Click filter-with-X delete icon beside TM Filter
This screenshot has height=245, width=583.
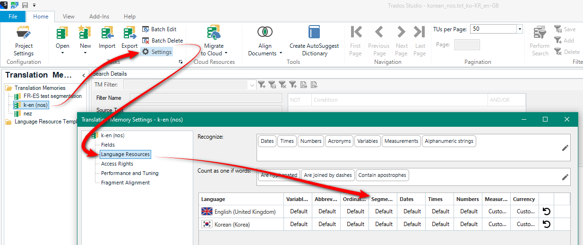click(x=283, y=85)
